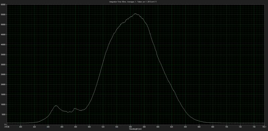Click the 10000 y-axis tick label
Screen dimensions: 268x131
[3, 105]
